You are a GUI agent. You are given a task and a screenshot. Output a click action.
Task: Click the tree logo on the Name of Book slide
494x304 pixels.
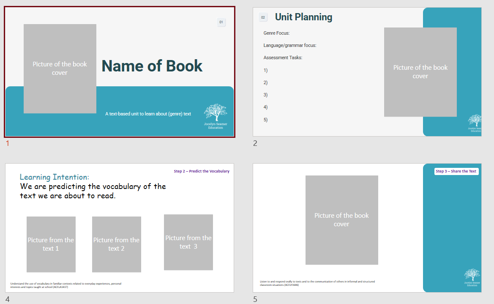click(216, 116)
